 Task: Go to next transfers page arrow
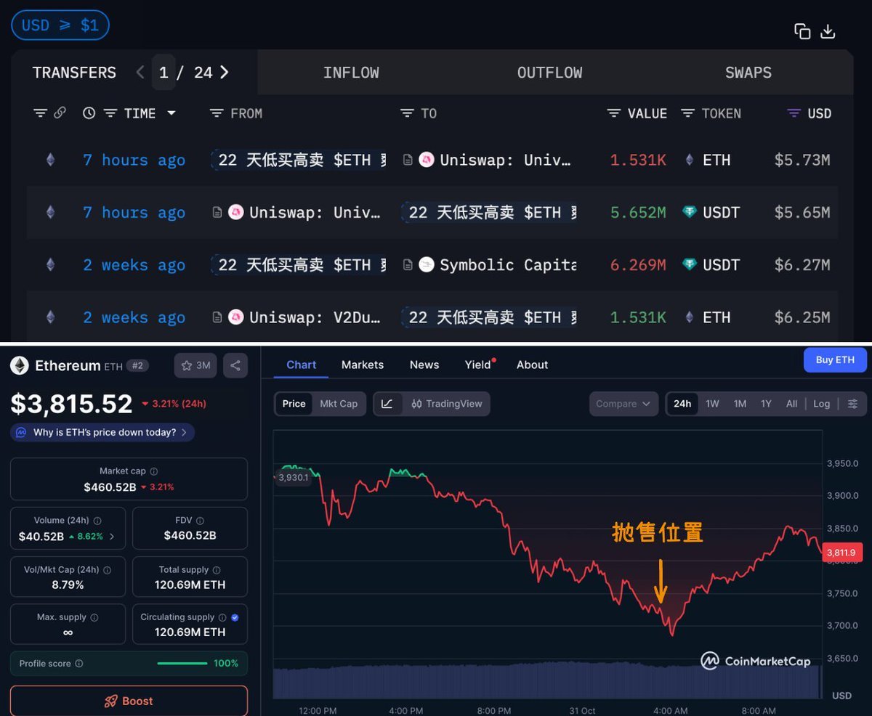coord(225,72)
